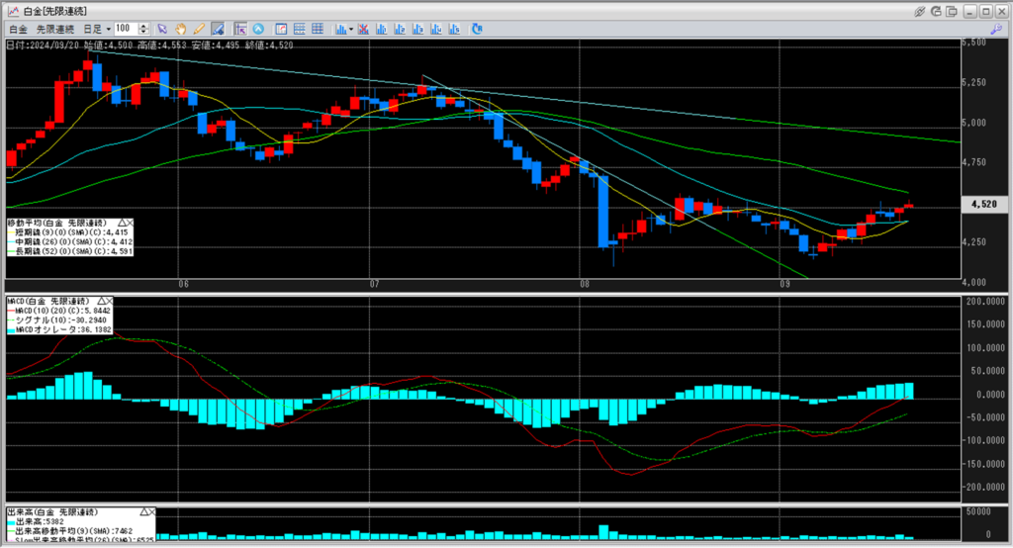This screenshot has width=1013, height=548.
Task: Click the blue refresh chart icon
Action: 477,29
